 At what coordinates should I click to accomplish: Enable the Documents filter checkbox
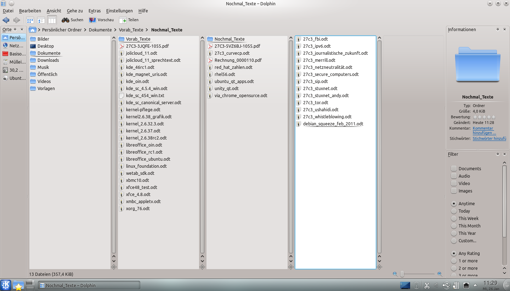coord(454,168)
